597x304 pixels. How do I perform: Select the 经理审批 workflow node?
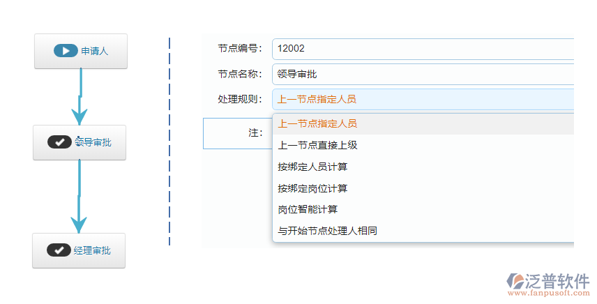pos(79,250)
